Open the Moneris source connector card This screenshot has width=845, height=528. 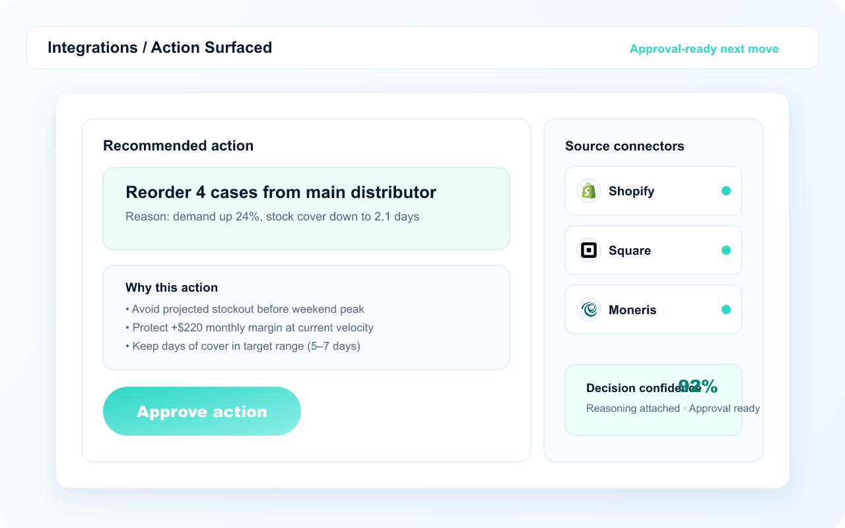(653, 310)
